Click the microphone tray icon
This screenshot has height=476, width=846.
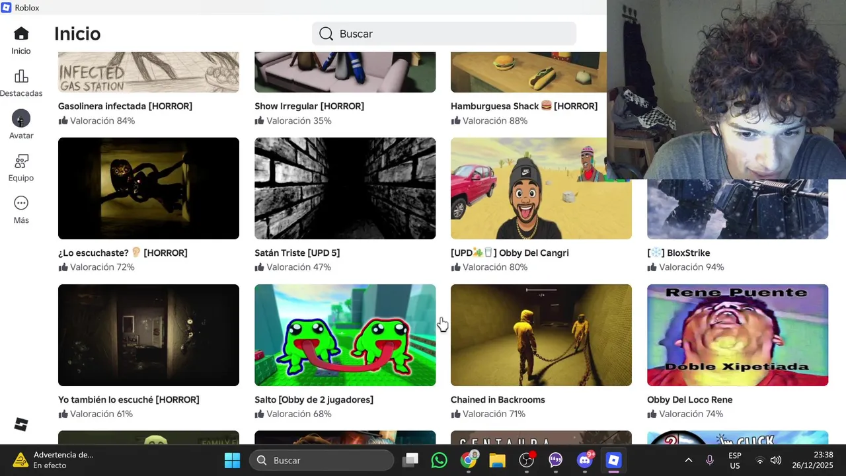point(710,460)
